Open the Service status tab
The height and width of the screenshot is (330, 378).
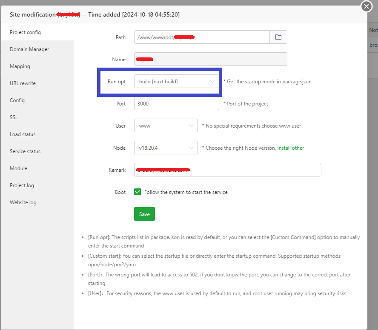[x=25, y=151]
